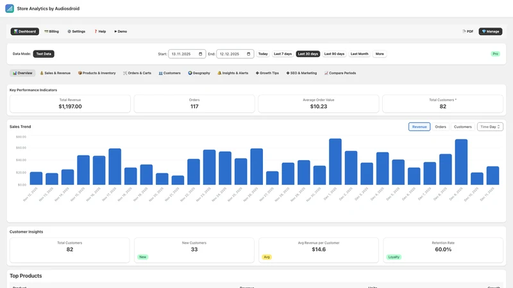Screen dimensions: 513x288
Task: Show Orders in the Sales Trend chart
Action: (x=441, y=127)
